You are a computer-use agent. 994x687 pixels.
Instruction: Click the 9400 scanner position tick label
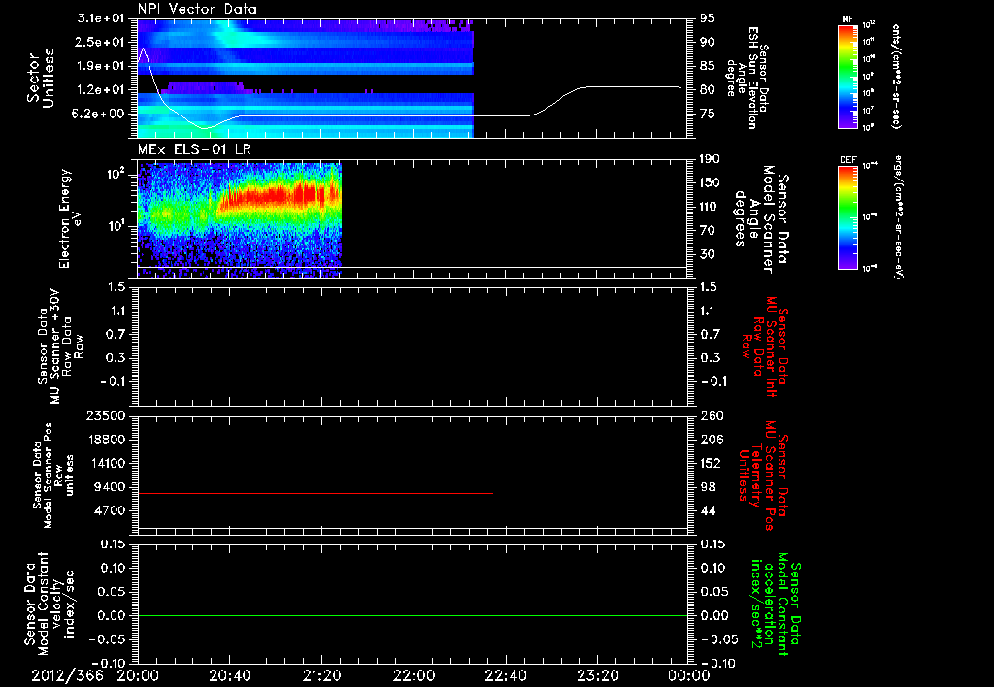111,487
